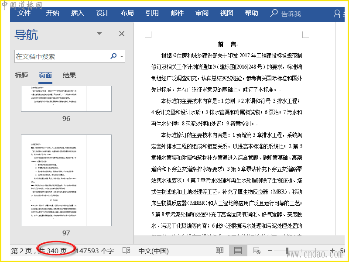Switch to Read Mode view icon
349x262 pixels.
pos(220,250)
